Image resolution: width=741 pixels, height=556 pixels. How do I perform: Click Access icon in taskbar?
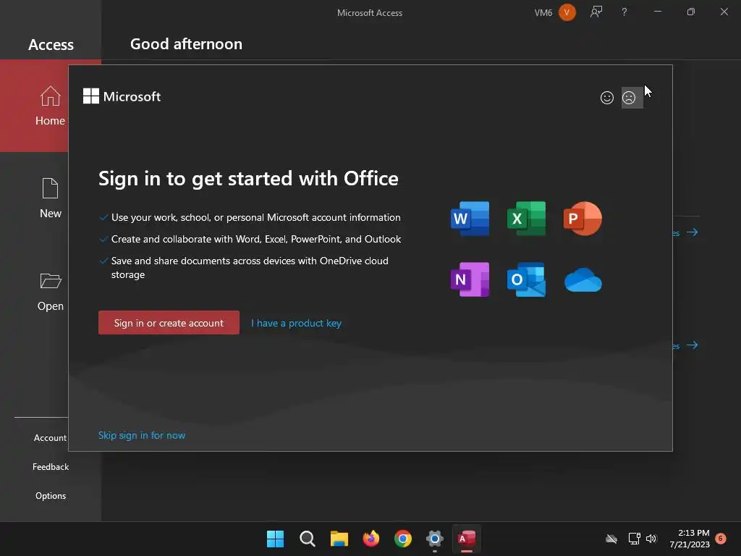[467, 539]
